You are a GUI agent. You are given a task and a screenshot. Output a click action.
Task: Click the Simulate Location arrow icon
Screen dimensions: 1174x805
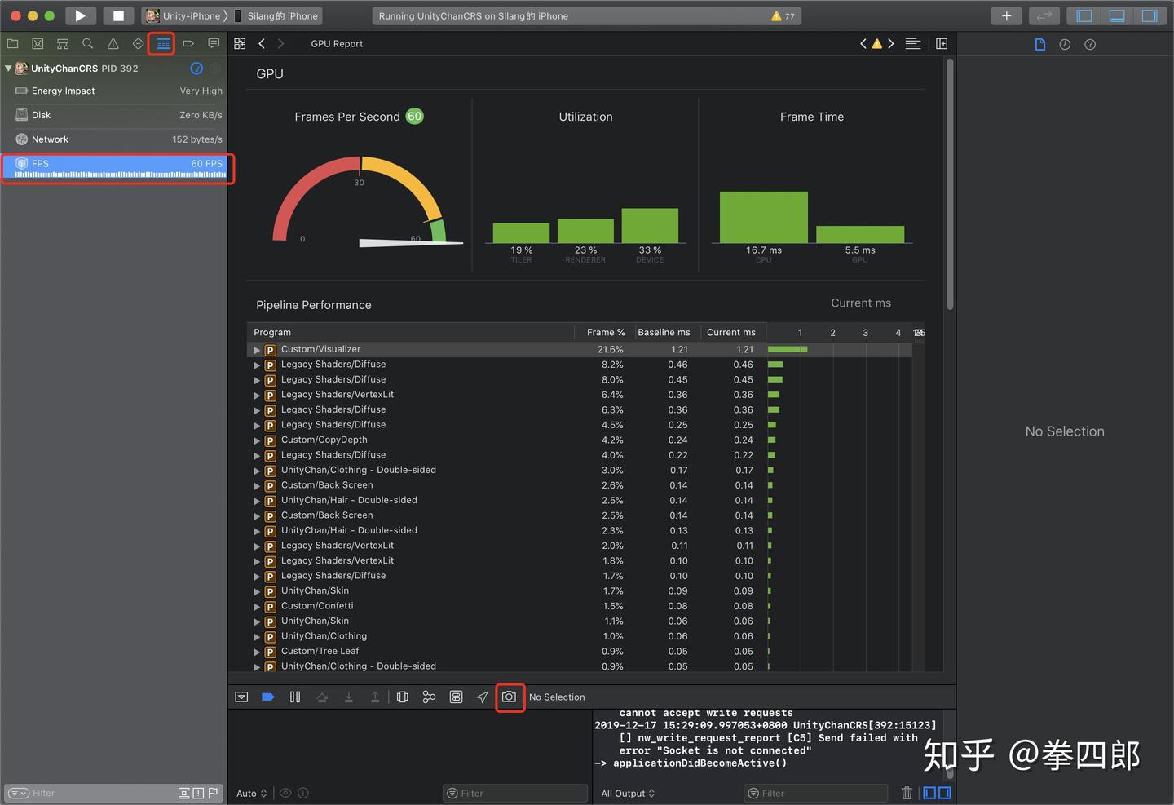482,697
